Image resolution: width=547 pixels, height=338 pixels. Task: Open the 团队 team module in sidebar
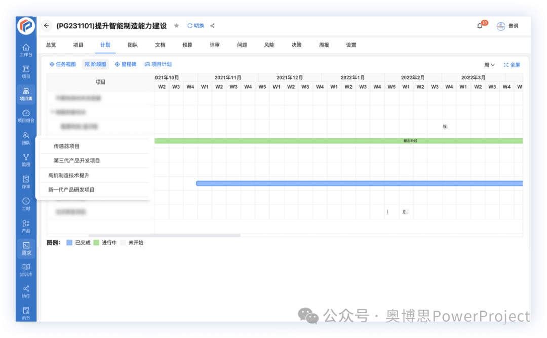pyautogui.click(x=26, y=139)
